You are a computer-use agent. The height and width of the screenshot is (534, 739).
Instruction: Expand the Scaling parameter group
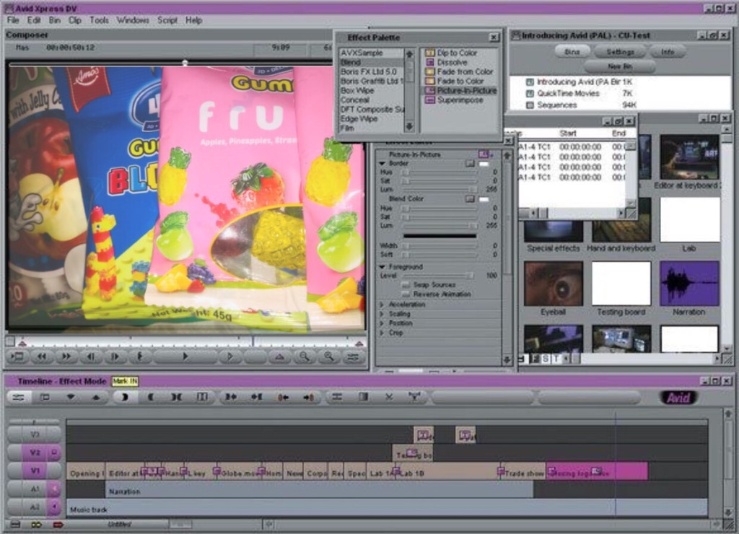382,314
